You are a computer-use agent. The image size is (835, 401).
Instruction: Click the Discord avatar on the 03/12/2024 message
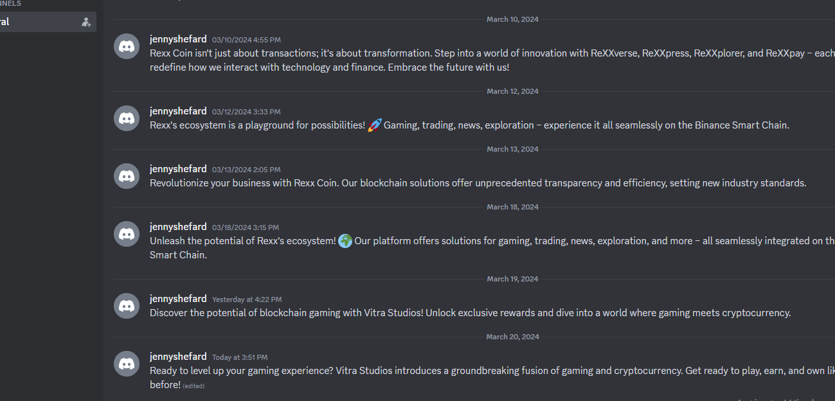(x=127, y=118)
